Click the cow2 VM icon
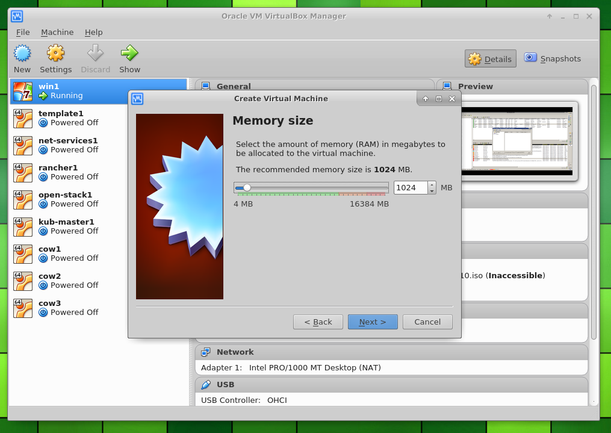This screenshot has width=611, height=433. click(23, 281)
